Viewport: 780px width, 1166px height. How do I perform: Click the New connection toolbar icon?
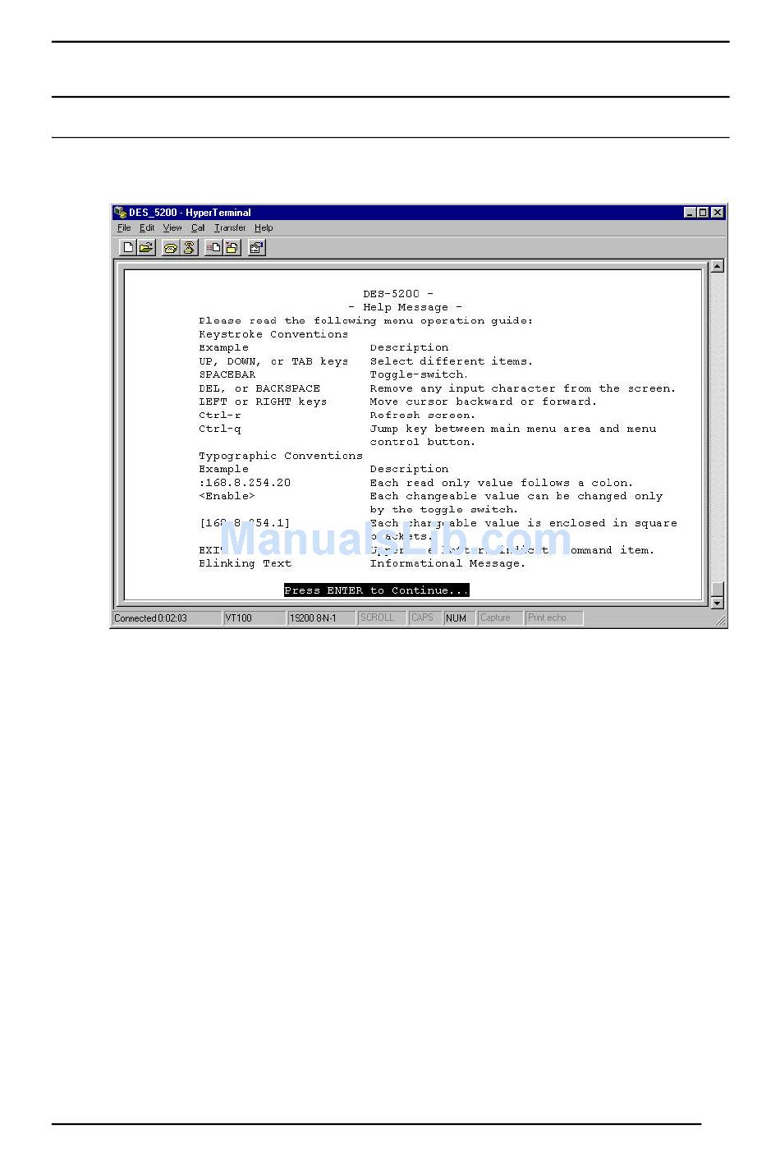pos(128,247)
